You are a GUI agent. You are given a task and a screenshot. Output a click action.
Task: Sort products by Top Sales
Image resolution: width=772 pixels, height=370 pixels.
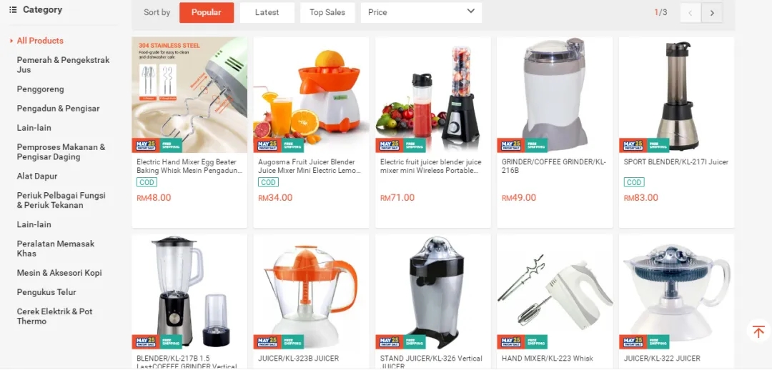tap(327, 12)
